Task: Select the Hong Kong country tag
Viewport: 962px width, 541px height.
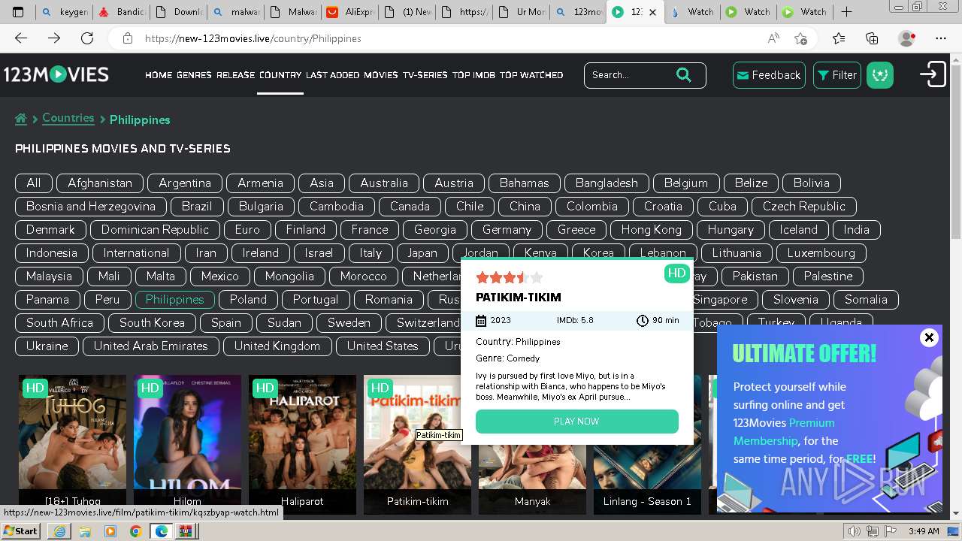Action: click(x=652, y=229)
